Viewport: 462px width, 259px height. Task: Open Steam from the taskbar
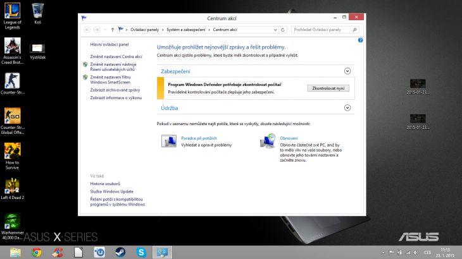click(x=120, y=253)
